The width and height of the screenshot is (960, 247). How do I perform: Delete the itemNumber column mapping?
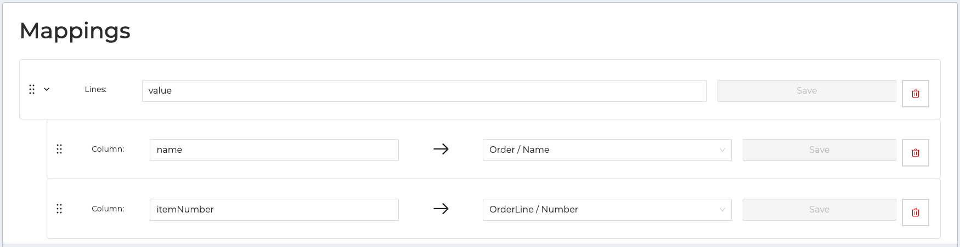pyautogui.click(x=915, y=212)
